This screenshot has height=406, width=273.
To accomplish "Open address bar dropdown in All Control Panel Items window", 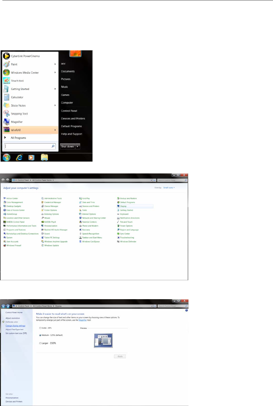I will coord(152,180).
